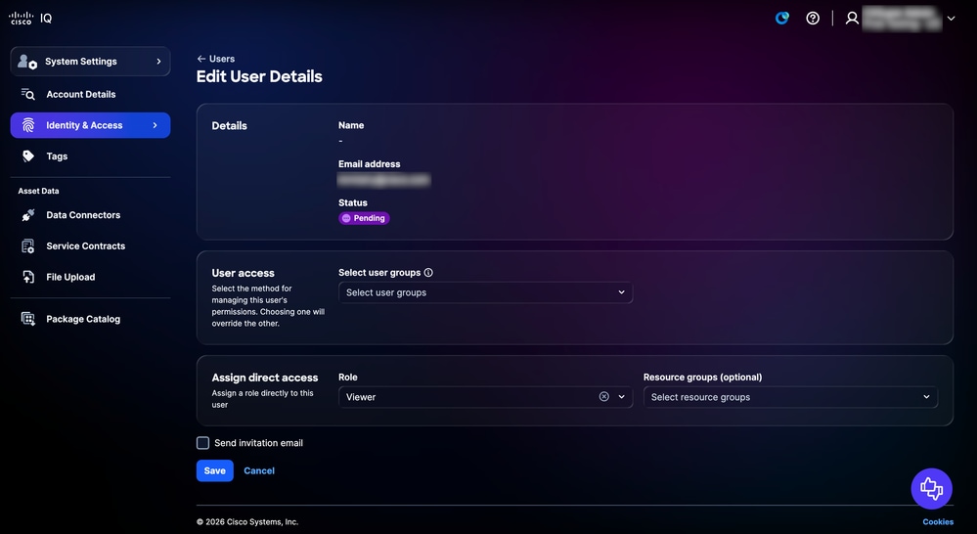Open the Role dropdown showing Viewer
The height and width of the screenshot is (534, 977).
(485, 397)
